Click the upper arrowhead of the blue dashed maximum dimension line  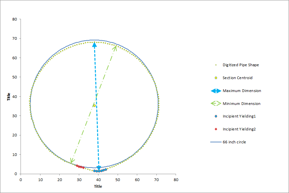94,44
